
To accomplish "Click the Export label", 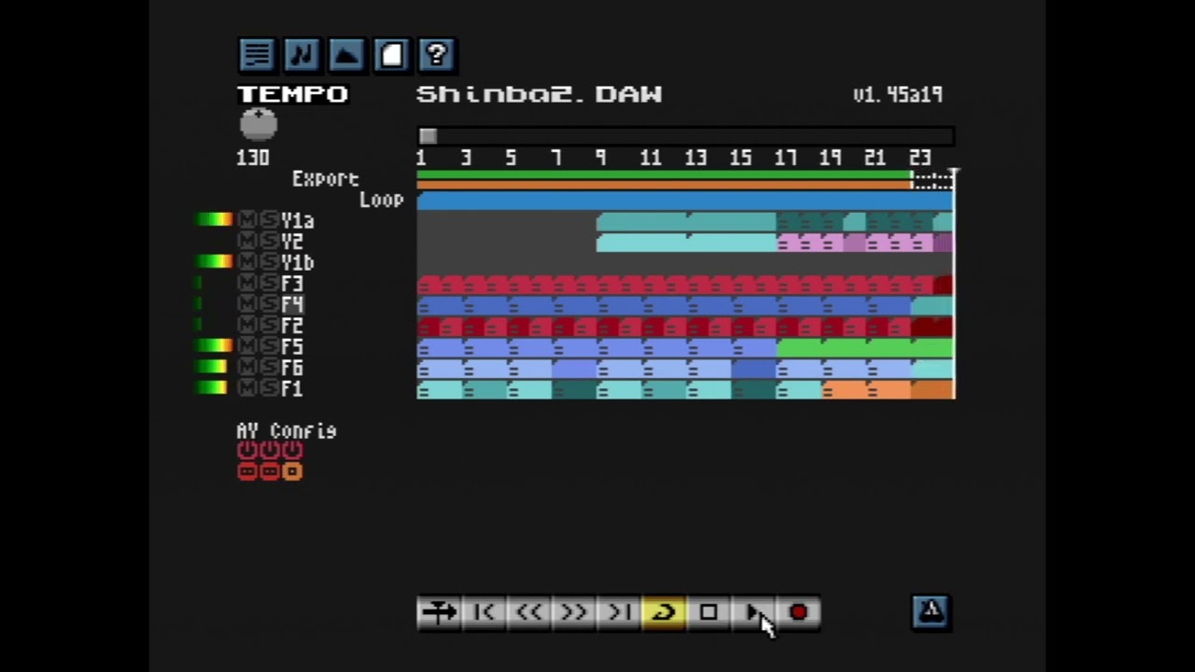I will [326, 179].
